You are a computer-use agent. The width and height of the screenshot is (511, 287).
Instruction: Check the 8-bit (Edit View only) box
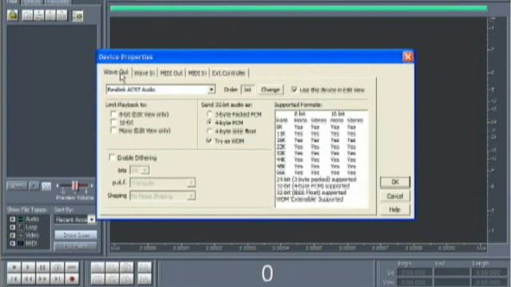click(x=113, y=114)
